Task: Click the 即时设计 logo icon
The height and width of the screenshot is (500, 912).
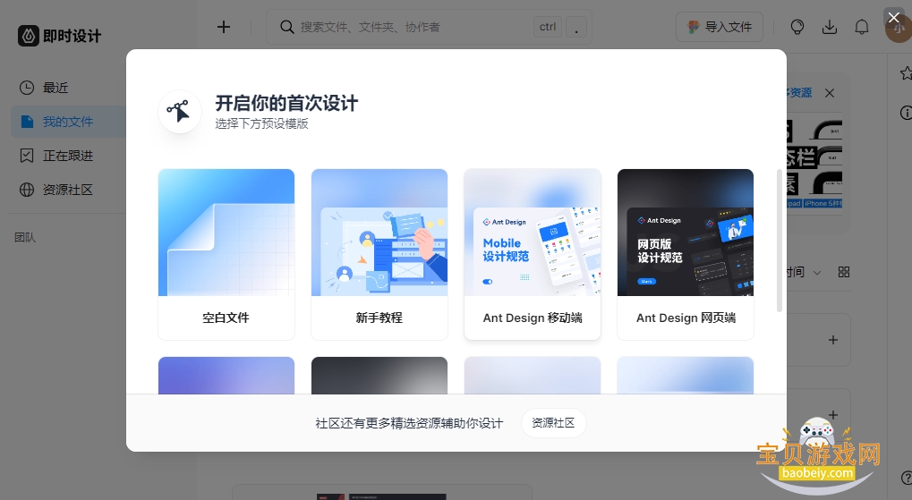Action: (29, 36)
